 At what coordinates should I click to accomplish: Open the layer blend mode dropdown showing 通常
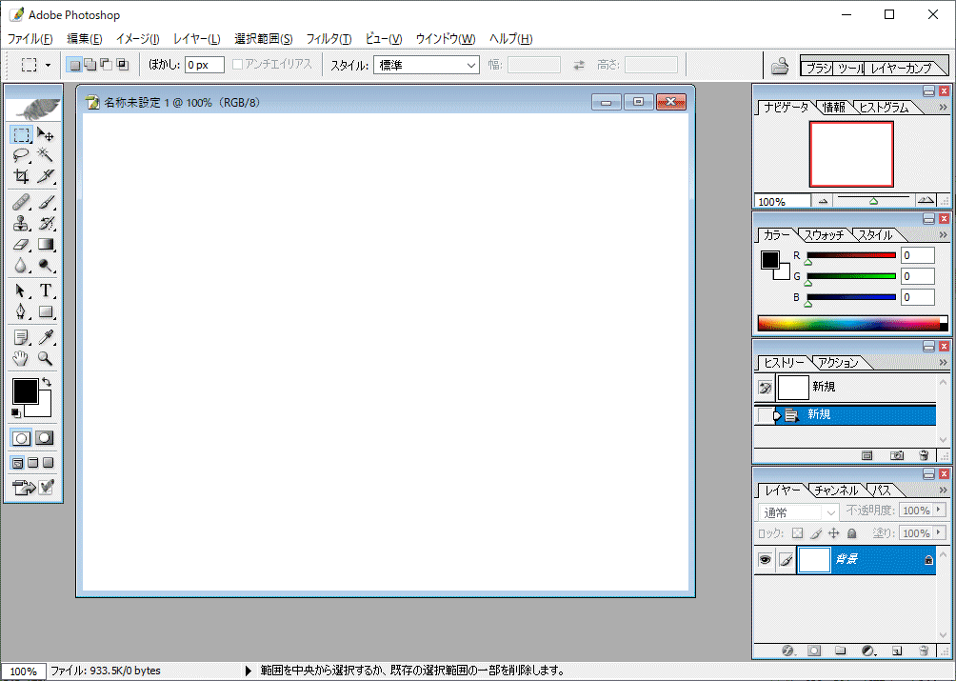point(796,511)
